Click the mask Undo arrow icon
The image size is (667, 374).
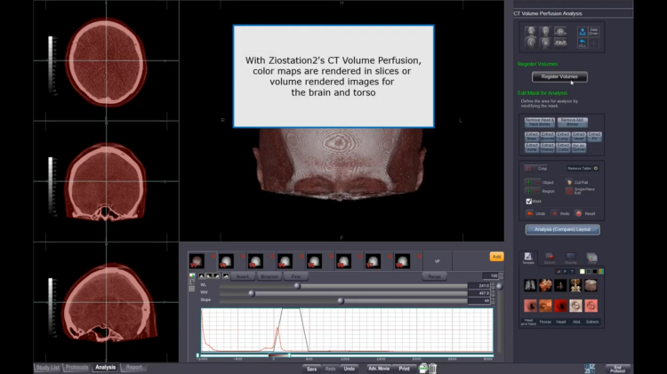pos(530,213)
